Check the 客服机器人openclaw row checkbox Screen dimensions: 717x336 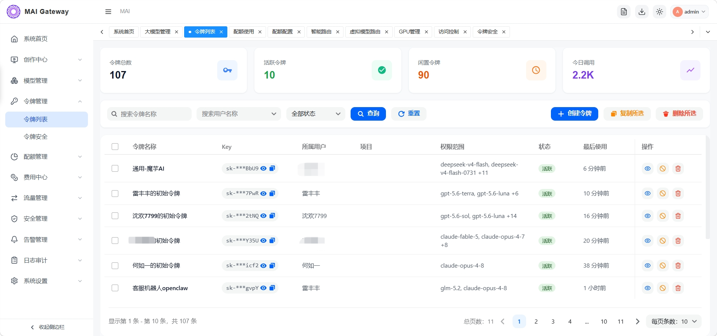click(115, 288)
